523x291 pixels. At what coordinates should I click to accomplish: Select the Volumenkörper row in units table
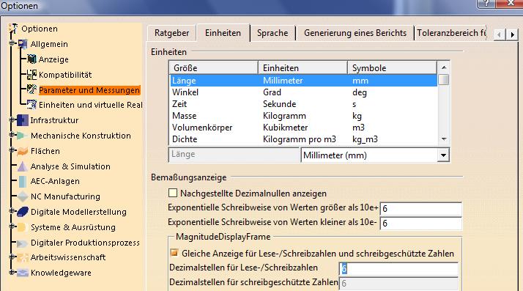click(303, 128)
